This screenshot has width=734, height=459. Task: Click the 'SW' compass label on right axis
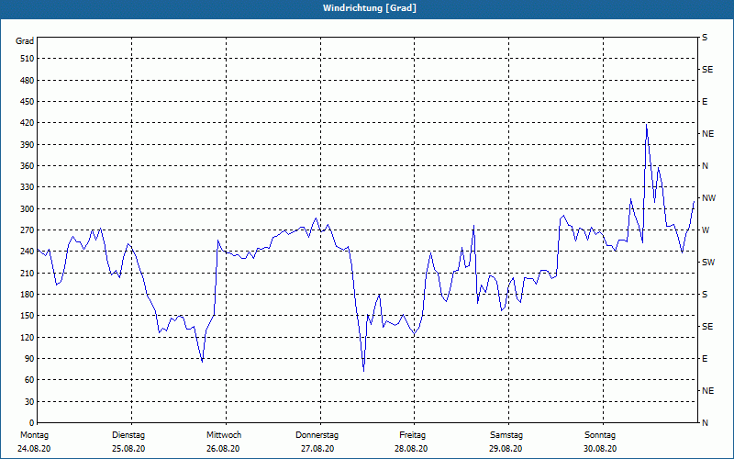point(708,263)
